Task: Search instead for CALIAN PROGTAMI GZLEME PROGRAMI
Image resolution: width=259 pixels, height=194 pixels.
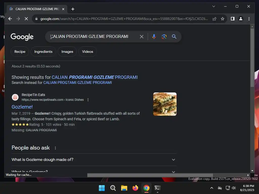Action: pyautogui.click(x=77, y=83)
